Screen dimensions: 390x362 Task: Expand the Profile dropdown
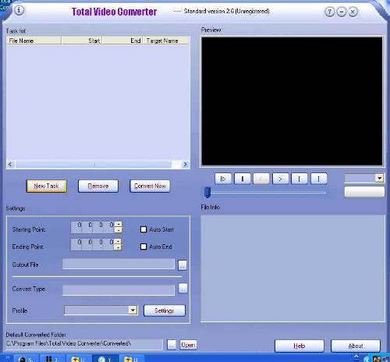133,310
